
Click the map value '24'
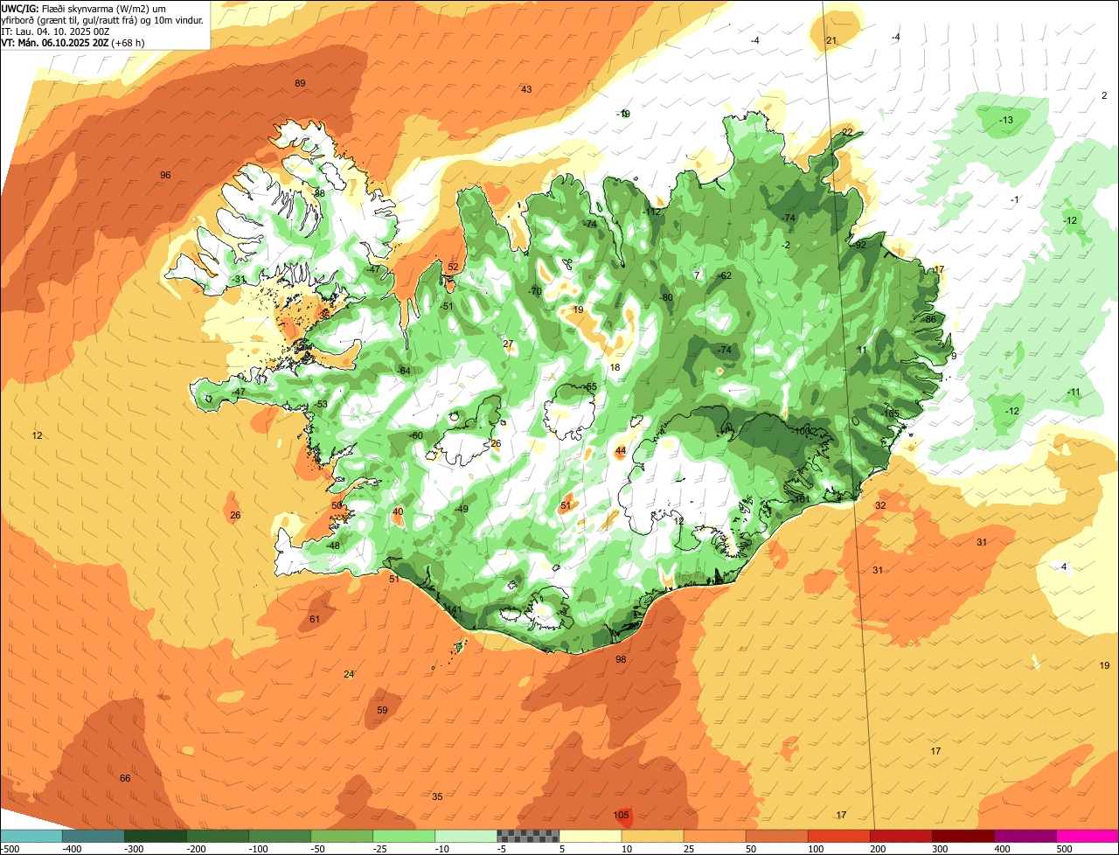tap(349, 674)
